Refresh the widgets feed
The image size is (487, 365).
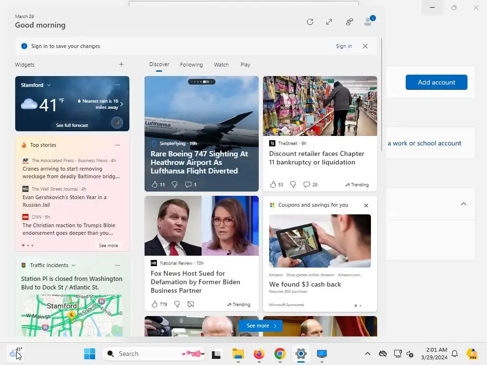[310, 22]
